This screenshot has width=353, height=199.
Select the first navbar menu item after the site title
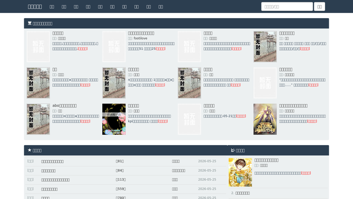tap(52, 7)
